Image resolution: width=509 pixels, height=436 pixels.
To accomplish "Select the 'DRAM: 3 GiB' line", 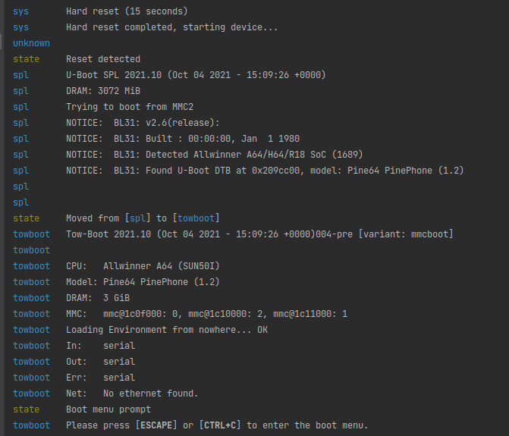I will [98, 298].
